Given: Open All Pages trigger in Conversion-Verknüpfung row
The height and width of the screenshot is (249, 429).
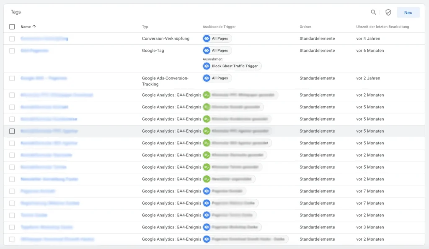Looking at the screenshot, I should (x=217, y=39).
